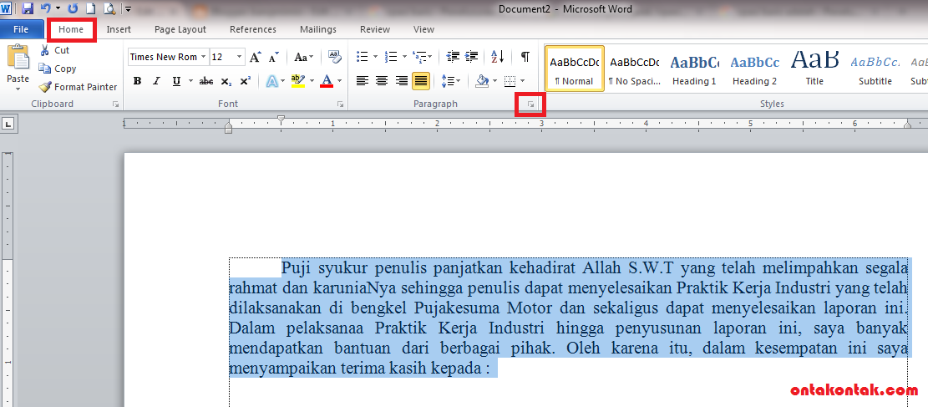Open the underline style dropdown arrow

[x=190, y=81]
